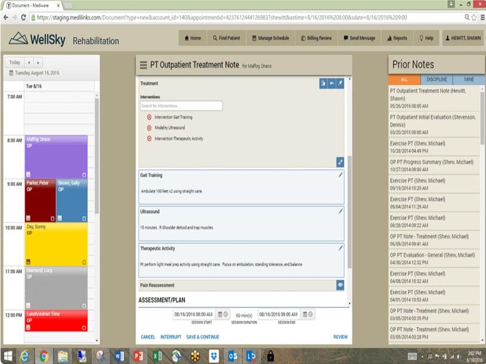Open Manage Schedule
The height and width of the screenshot is (364, 486).
pos(270,38)
